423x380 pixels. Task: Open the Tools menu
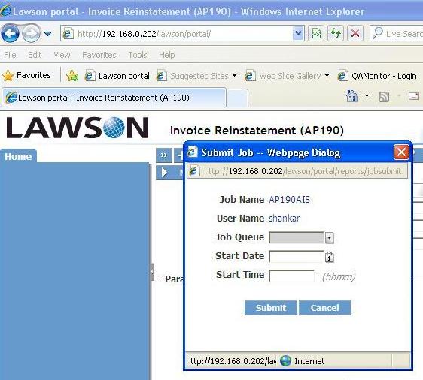(x=138, y=55)
